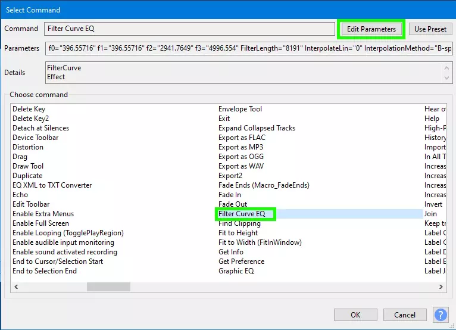Select the Invert command
Image resolution: width=456 pixels, height=330 pixels.
pyautogui.click(x=433, y=204)
